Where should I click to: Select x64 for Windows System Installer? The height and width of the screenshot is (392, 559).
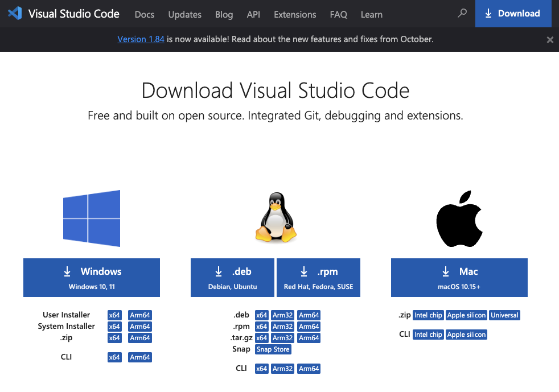[114, 327]
